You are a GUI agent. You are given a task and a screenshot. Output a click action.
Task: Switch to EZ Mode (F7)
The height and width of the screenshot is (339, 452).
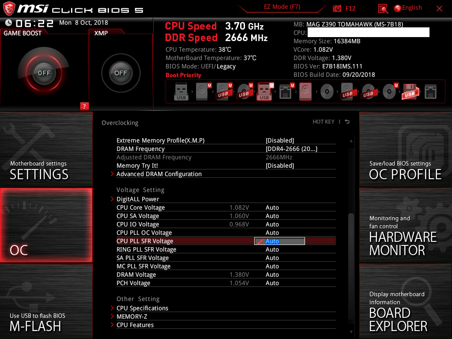coord(282,7)
